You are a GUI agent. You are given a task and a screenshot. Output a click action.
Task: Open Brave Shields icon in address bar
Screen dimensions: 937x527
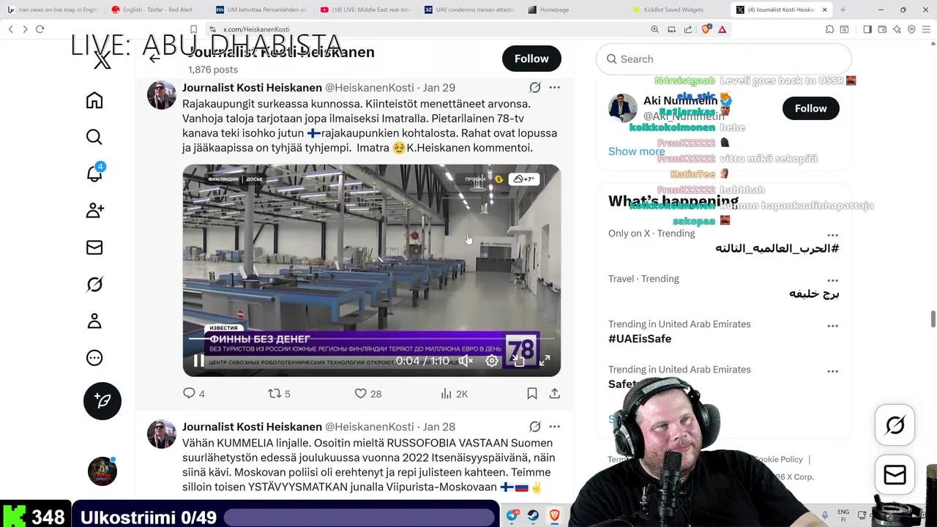tap(706, 29)
